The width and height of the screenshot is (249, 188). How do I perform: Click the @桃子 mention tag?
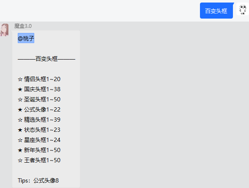(x=26, y=38)
